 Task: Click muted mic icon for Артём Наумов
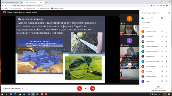coord(162,42)
